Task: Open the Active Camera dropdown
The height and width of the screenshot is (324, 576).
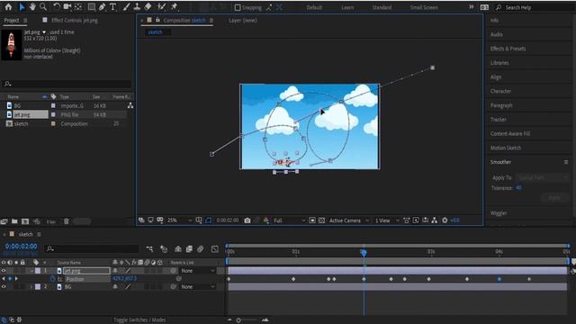Action: pos(348,220)
